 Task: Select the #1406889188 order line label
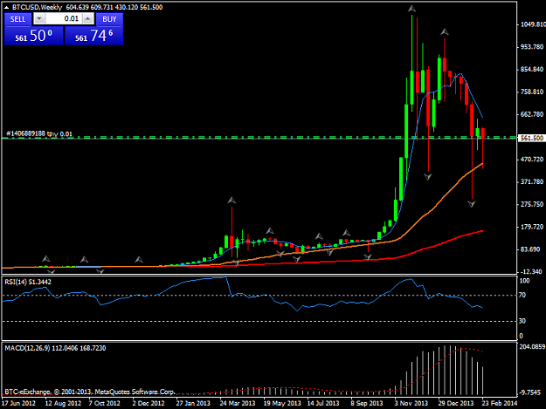39,133
